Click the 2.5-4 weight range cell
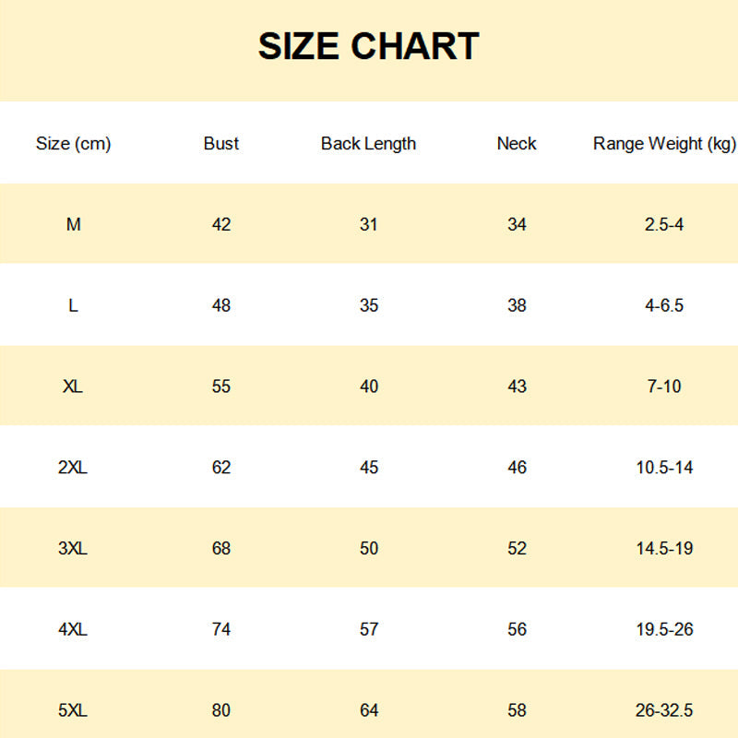The image size is (738, 738). coord(664,224)
